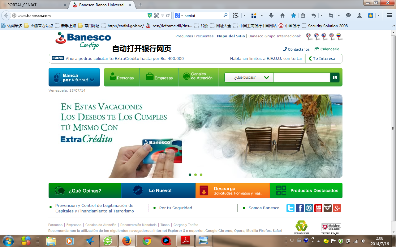
Task: Open Prevención y Control de Legitimación link
Action: 94,208
